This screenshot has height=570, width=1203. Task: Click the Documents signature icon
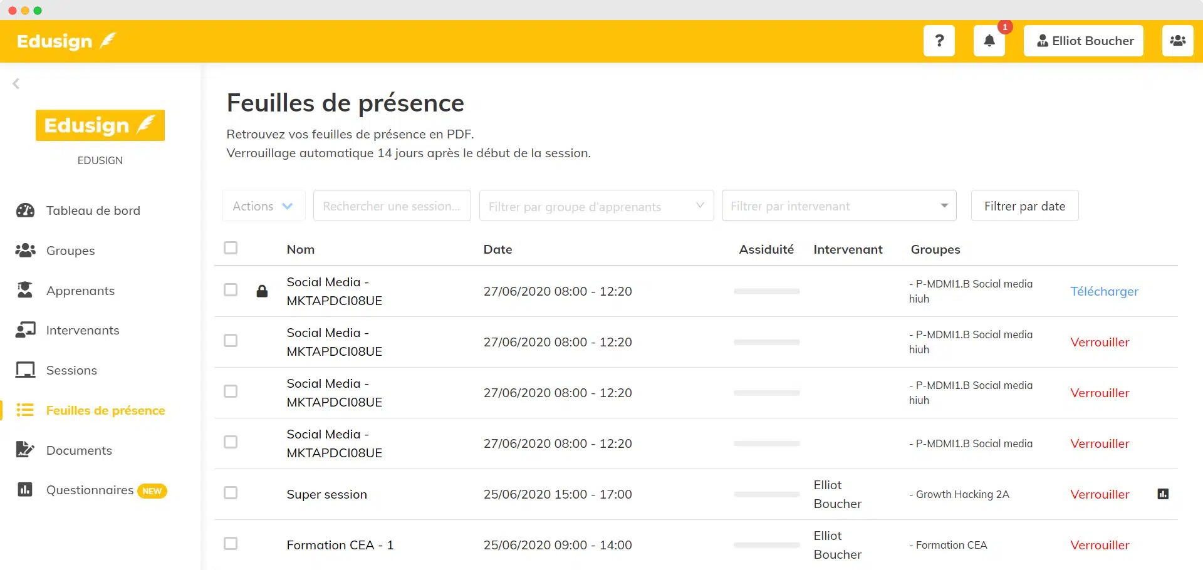pyautogui.click(x=25, y=450)
